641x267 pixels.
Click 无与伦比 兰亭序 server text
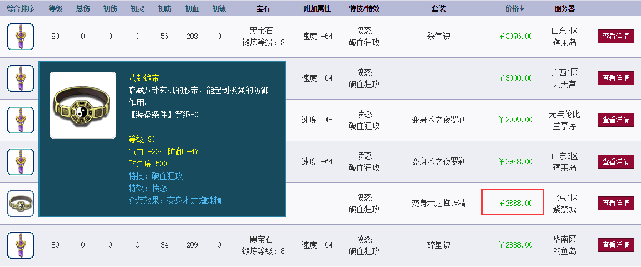565,120
